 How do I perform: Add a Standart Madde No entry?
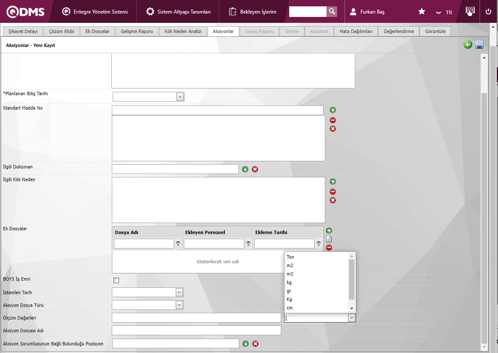click(x=333, y=110)
